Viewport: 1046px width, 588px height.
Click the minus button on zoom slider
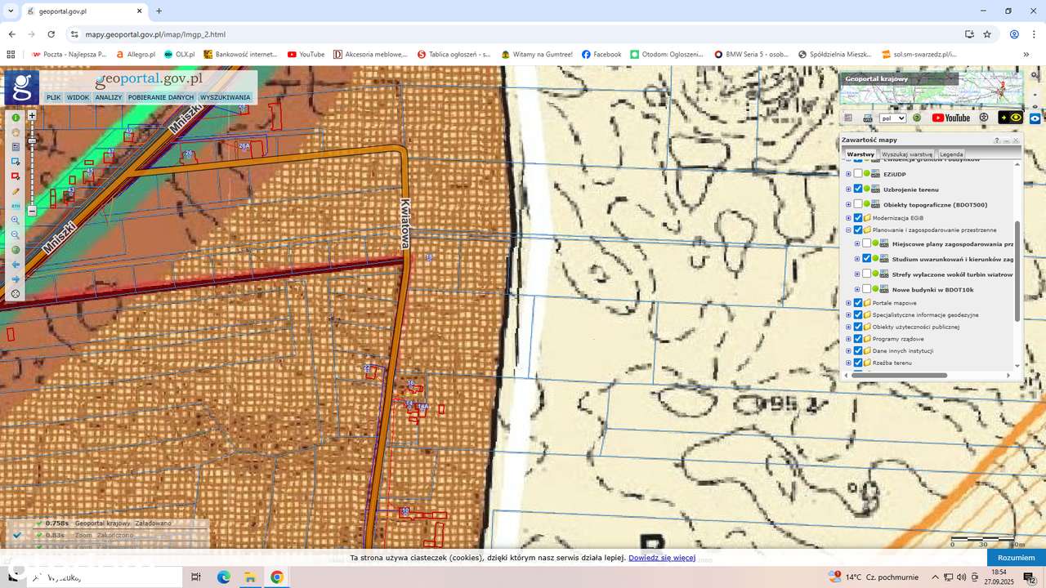pos(32,211)
